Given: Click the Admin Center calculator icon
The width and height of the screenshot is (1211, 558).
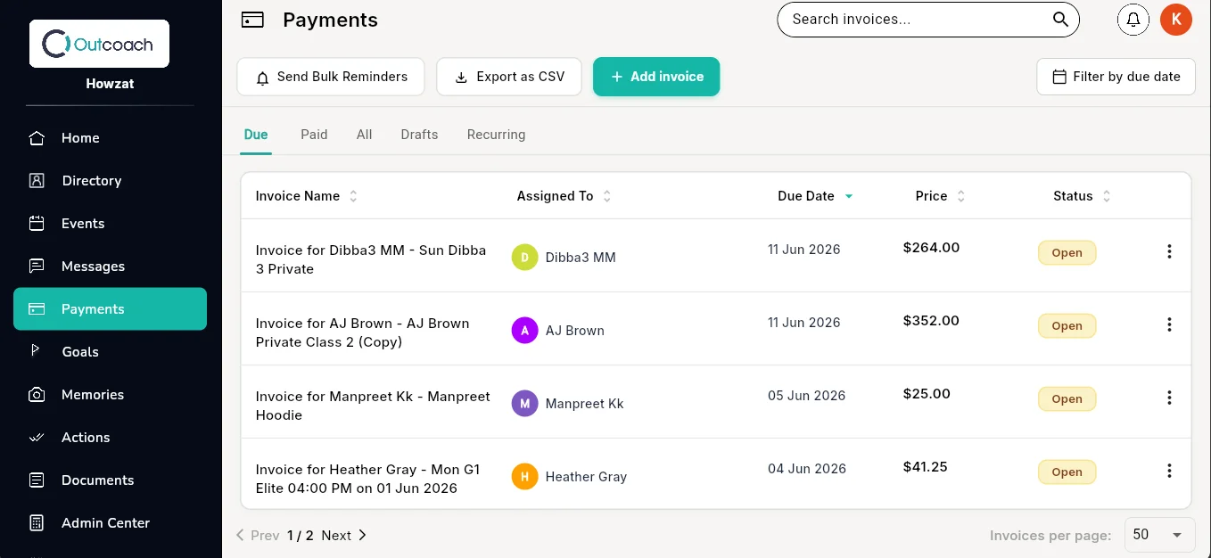Looking at the screenshot, I should point(37,523).
